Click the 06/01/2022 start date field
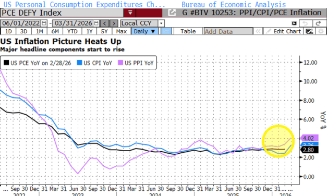 tap(21, 23)
